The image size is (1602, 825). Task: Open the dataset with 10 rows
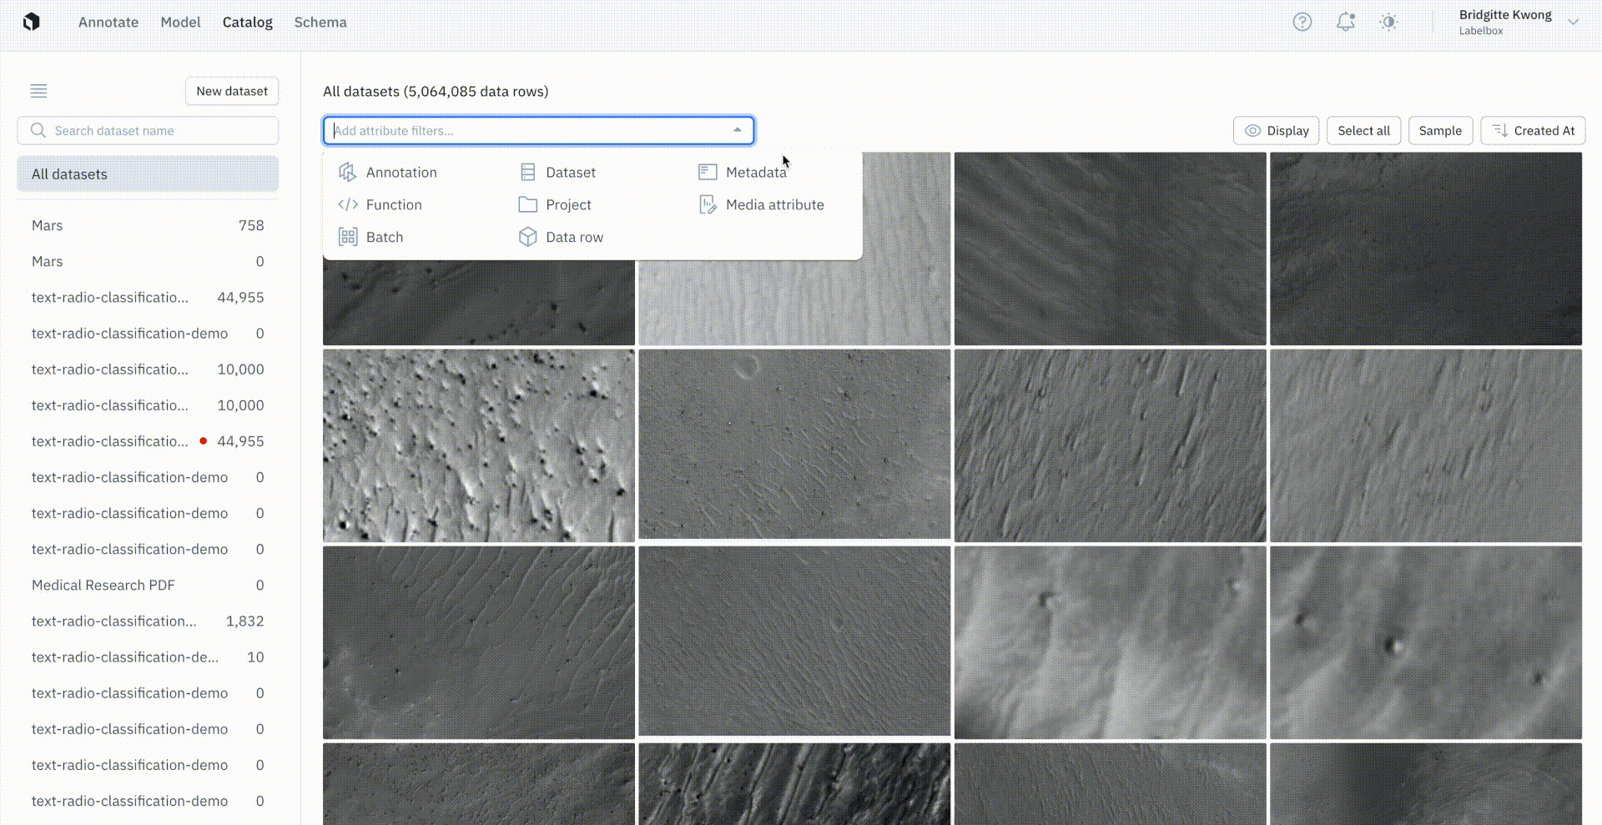[148, 656]
